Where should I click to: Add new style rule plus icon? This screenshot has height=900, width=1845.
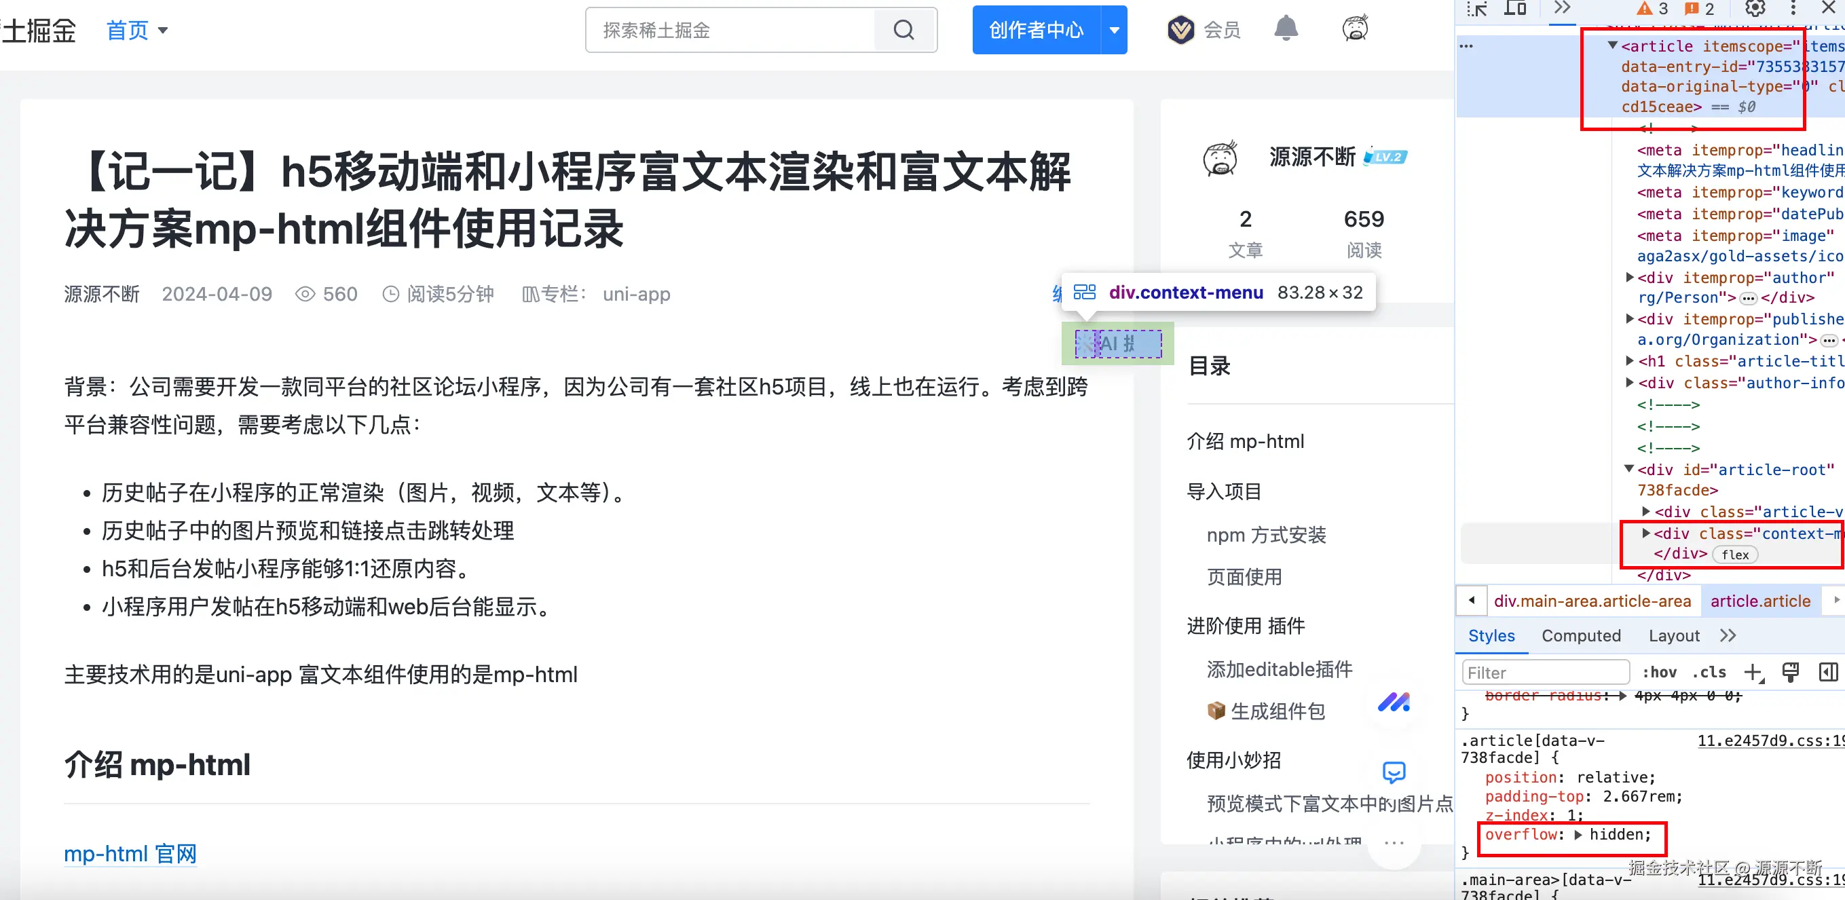(1753, 673)
